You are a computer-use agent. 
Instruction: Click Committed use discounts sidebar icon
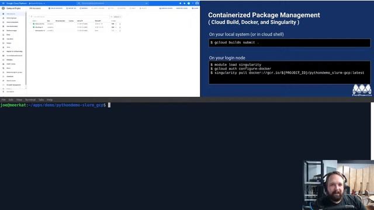[4, 55]
